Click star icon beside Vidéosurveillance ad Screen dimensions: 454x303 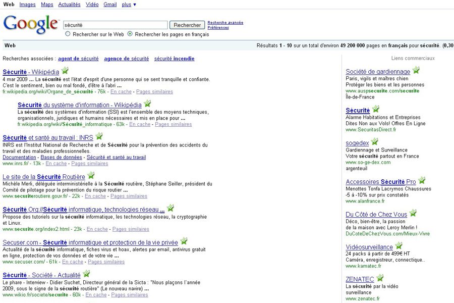(399, 246)
